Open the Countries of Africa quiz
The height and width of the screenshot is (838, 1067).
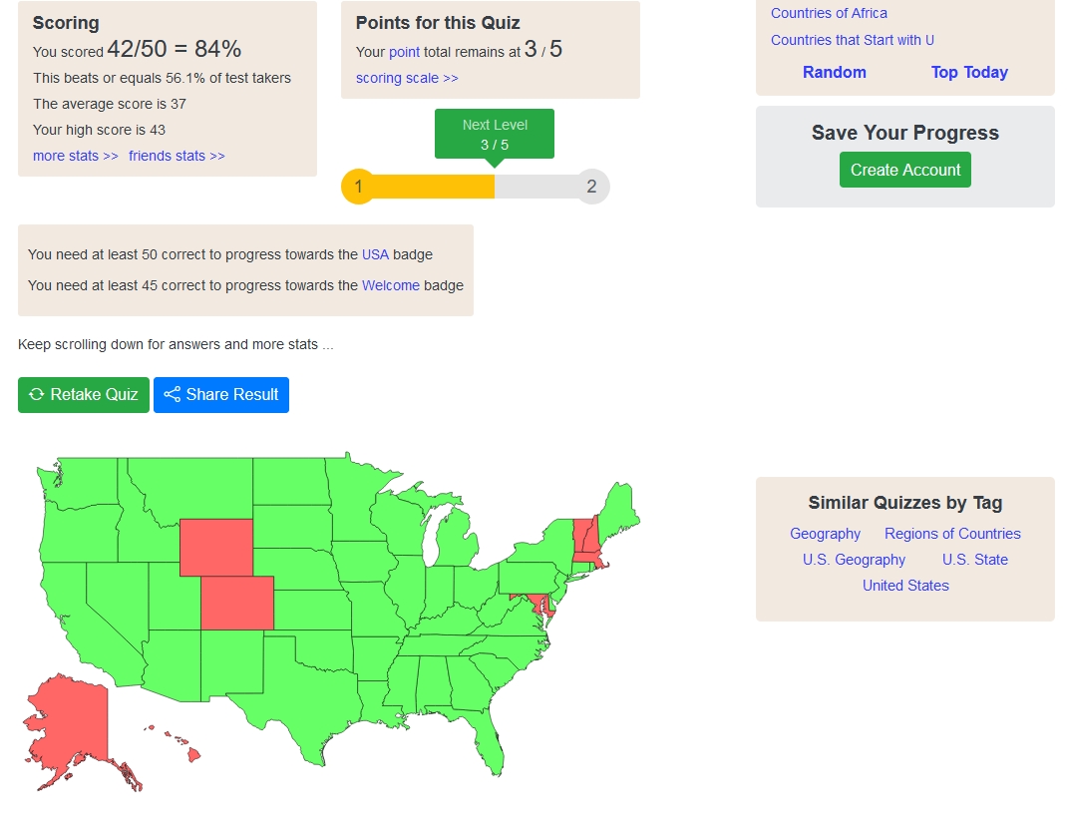click(x=829, y=13)
